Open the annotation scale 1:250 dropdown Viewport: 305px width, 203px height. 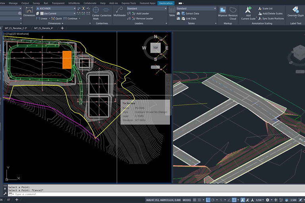[x=260, y=200]
